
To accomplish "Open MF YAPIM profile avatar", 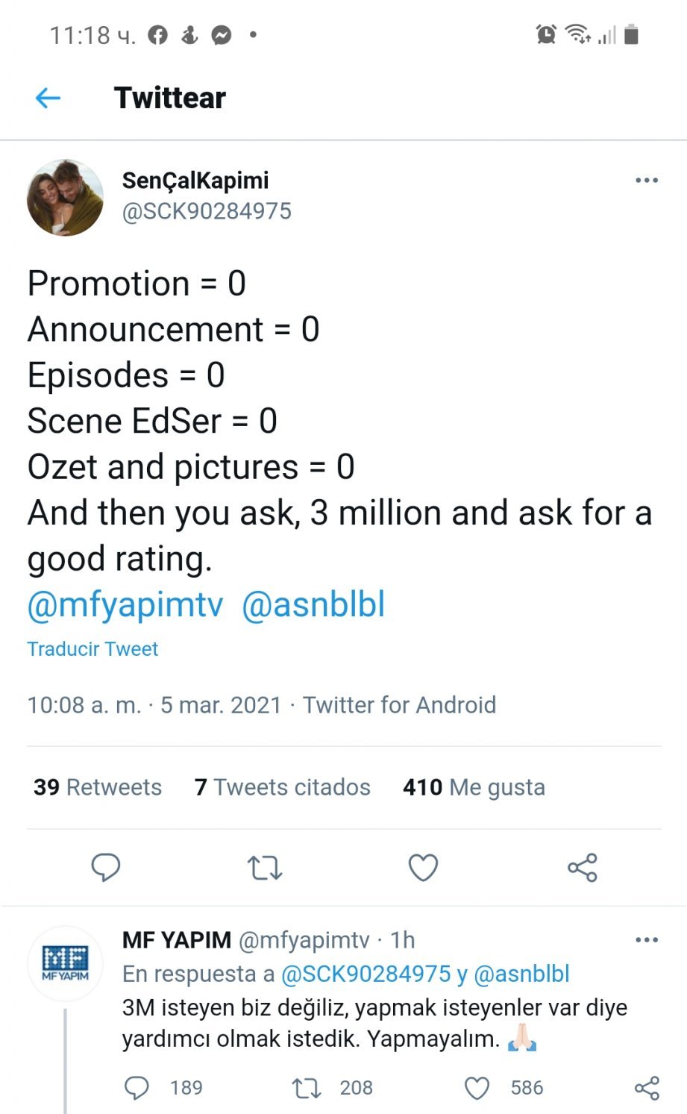I will point(66,963).
